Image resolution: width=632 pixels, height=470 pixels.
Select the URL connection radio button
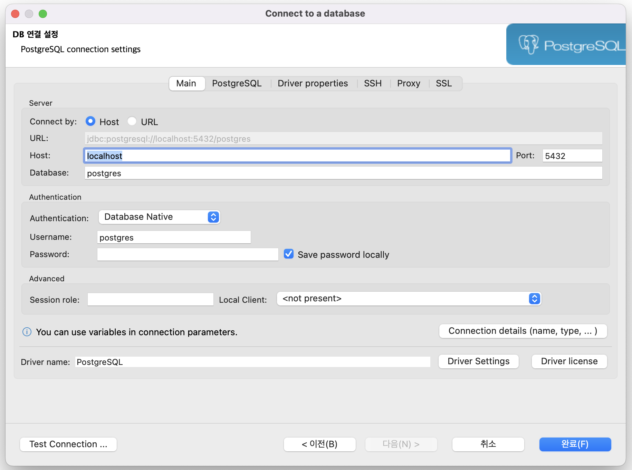132,121
